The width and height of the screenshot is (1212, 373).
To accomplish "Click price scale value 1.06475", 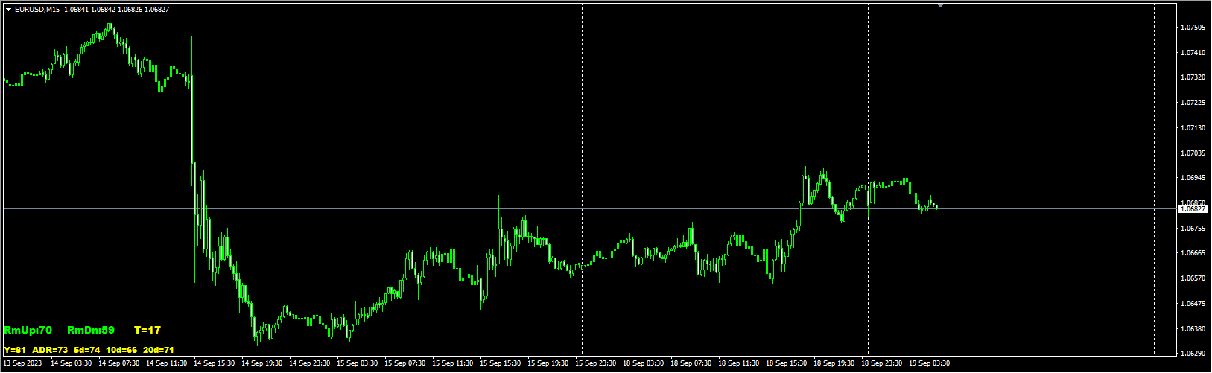I will coord(1193,304).
